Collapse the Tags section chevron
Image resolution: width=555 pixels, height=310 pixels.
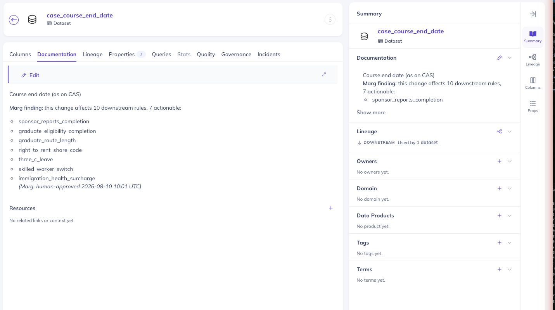tap(510, 243)
